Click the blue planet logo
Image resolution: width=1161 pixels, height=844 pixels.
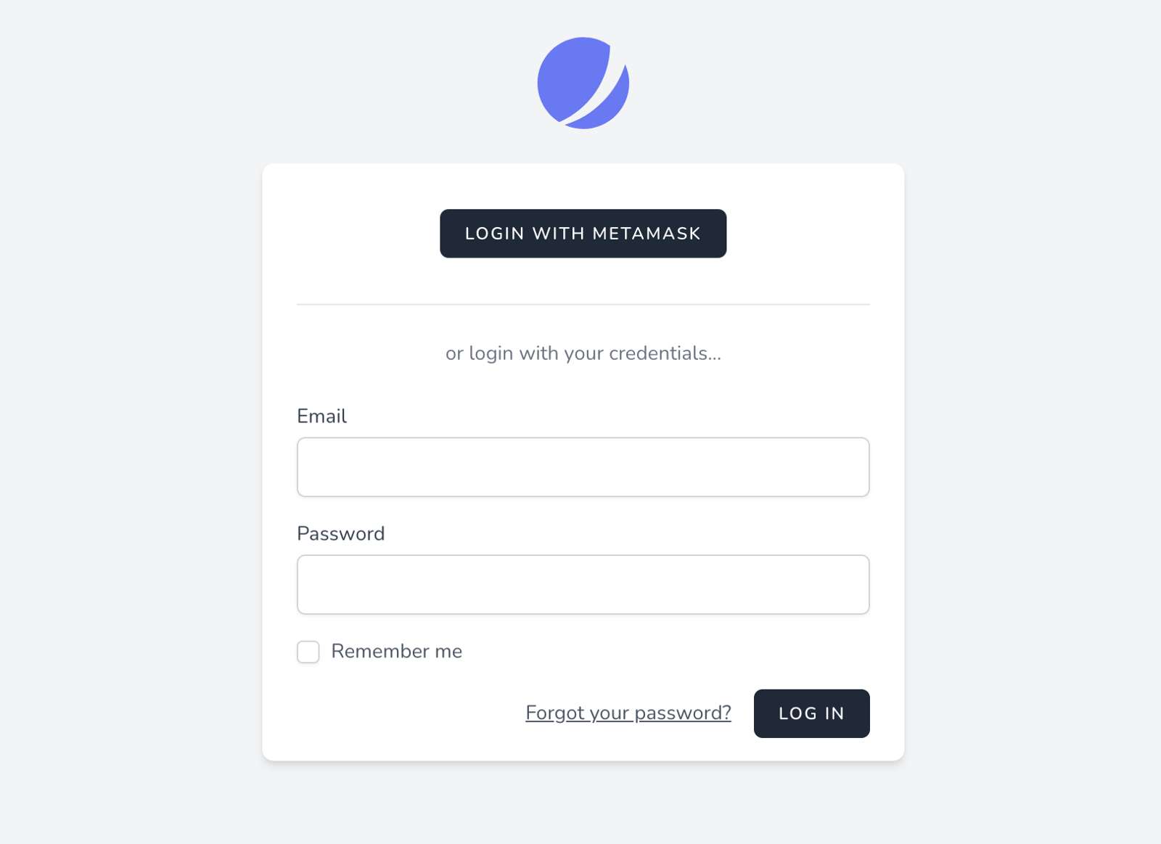[583, 83]
